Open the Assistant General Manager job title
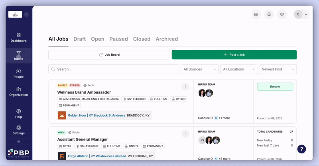 click(x=83, y=139)
